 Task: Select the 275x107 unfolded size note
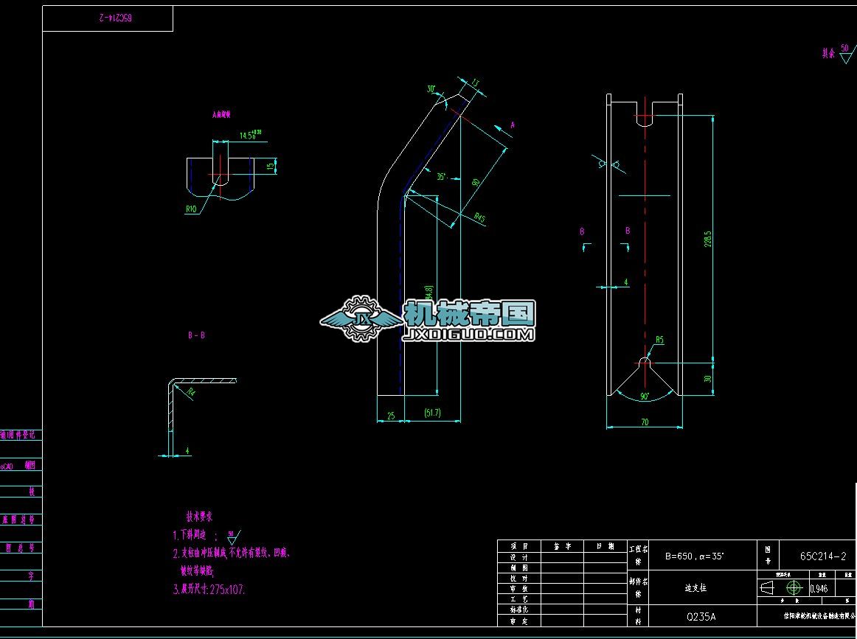(227, 590)
